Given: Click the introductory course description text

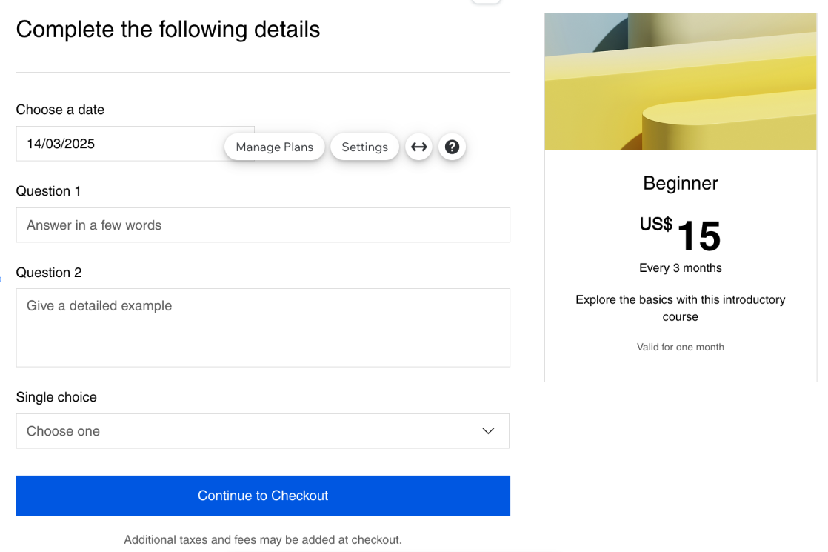Looking at the screenshot, I should point(680,308).
